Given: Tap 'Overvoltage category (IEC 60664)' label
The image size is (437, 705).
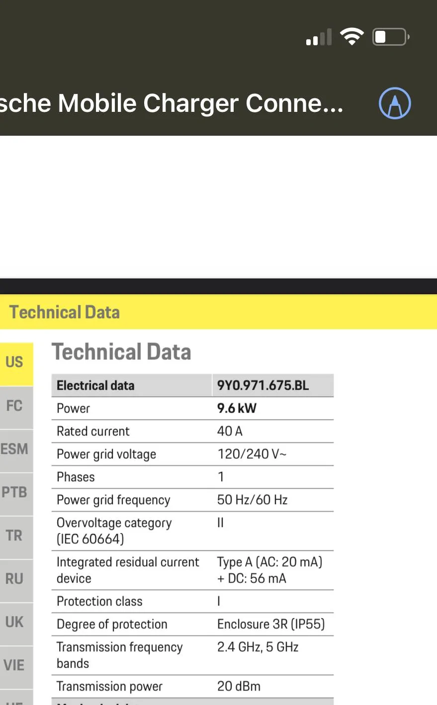Looking at the screenshot, I should 114,531.
